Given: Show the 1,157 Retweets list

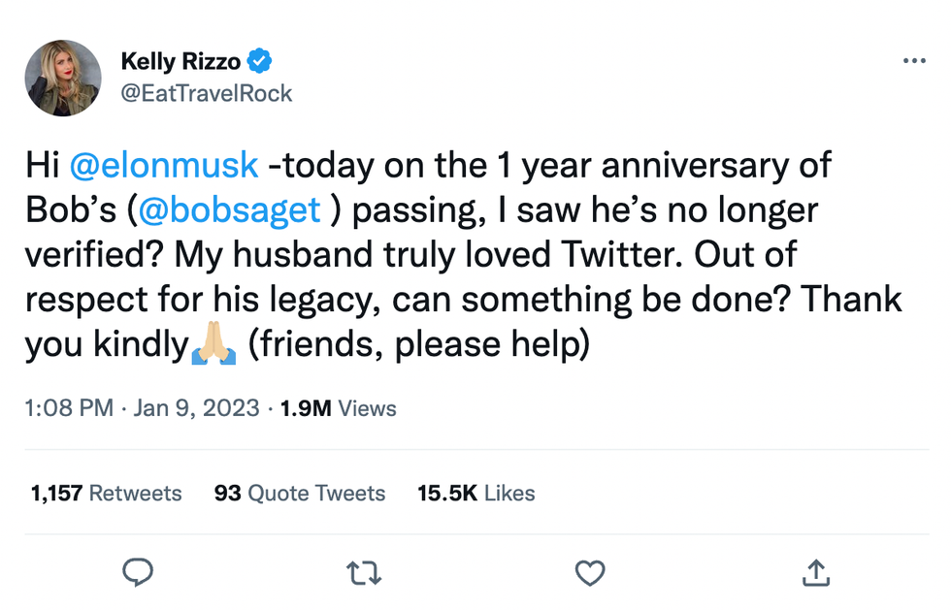Looking at the screenshot, I should coord(106,493).
